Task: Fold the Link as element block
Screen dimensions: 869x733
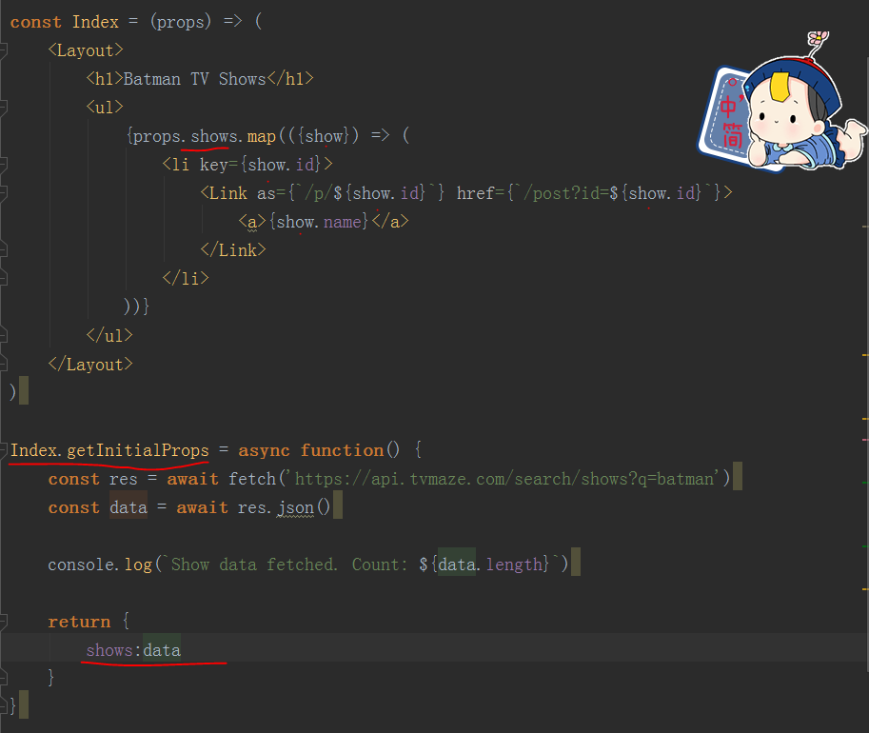Action: [x=4, y=193]
